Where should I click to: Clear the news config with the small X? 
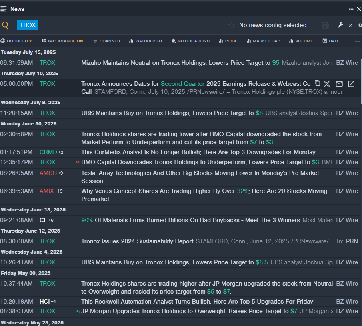click(x=350, y=25)
